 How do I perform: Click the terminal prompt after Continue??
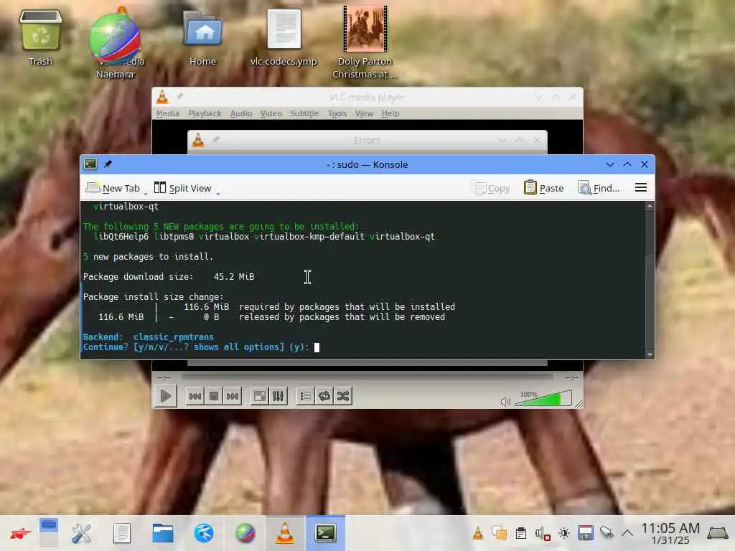[317, 347]
